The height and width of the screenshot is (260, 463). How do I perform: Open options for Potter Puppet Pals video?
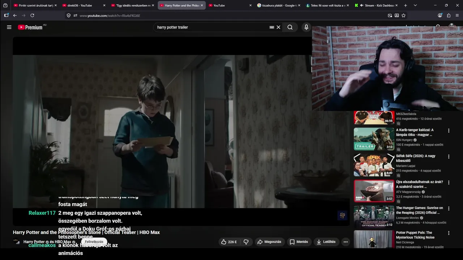pyautogui.click(x=449, y=233)
